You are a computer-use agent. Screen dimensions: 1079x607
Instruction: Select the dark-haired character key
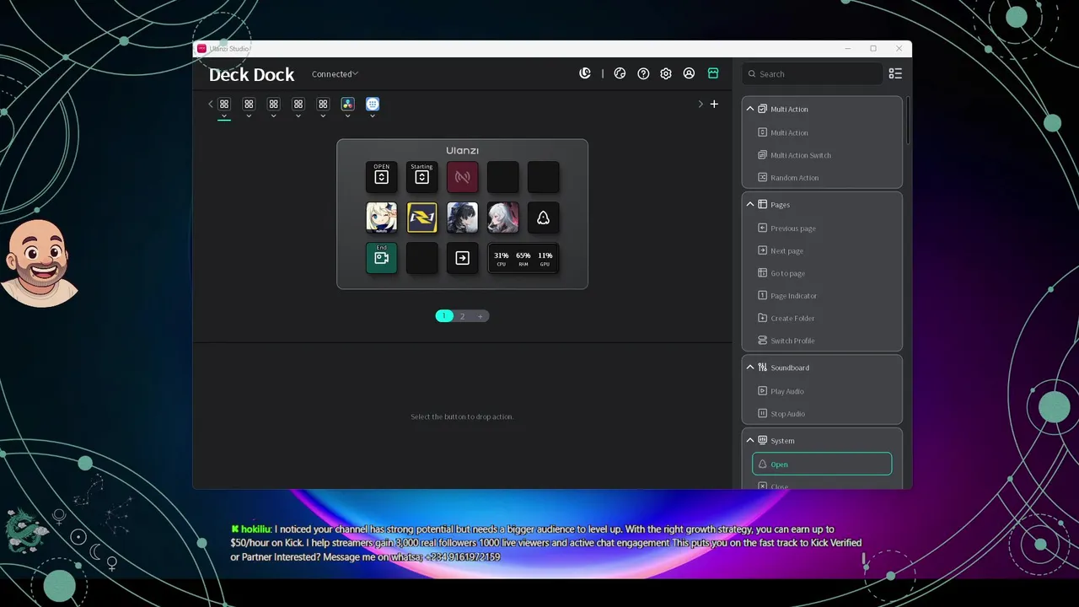pos(463,218)
